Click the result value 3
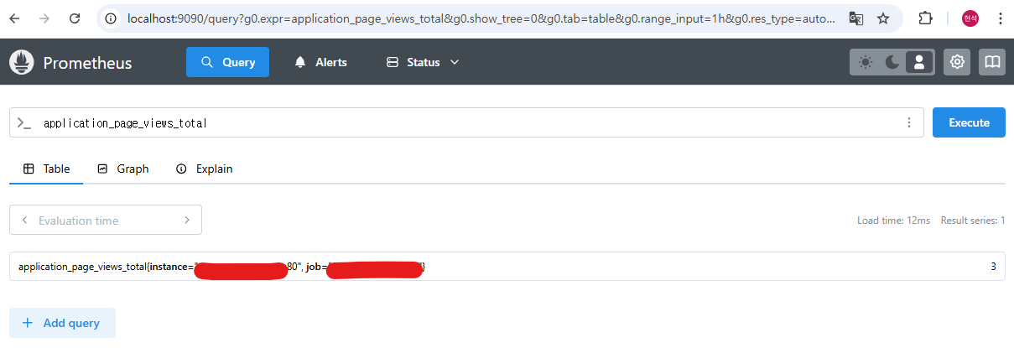The width and height of the screenshot is (1014, 348). click(x=993, y=267)
